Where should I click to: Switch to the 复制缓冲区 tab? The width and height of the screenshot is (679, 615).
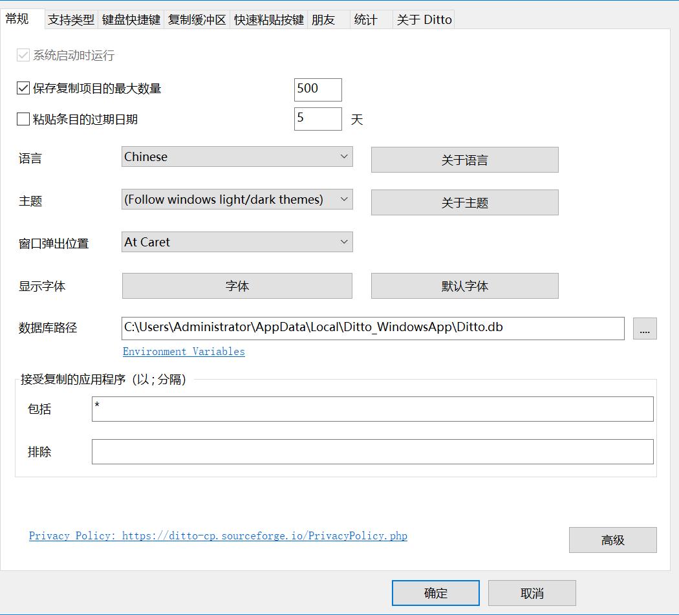(x=197, y=19)
